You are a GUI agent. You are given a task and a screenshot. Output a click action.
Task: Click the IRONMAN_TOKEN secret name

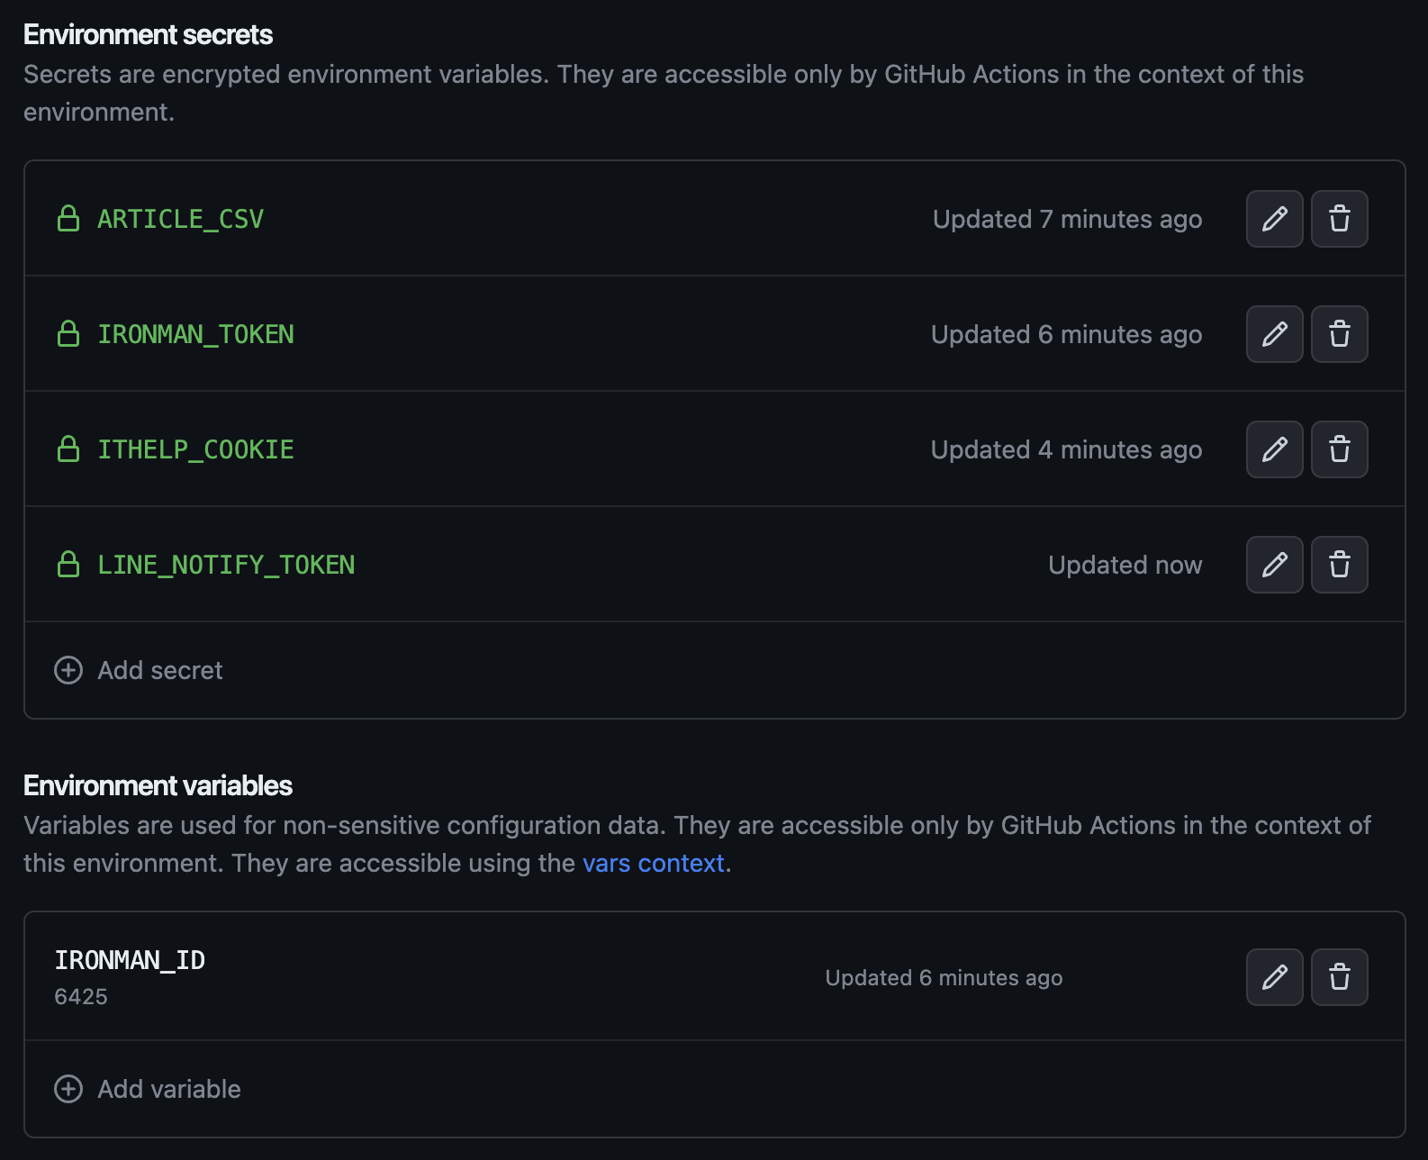coord(195,334)
